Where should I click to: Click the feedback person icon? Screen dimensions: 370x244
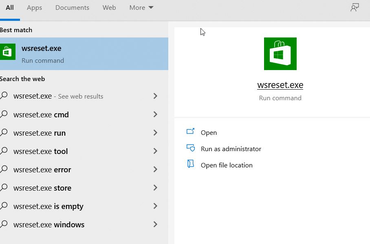point(355,8)
